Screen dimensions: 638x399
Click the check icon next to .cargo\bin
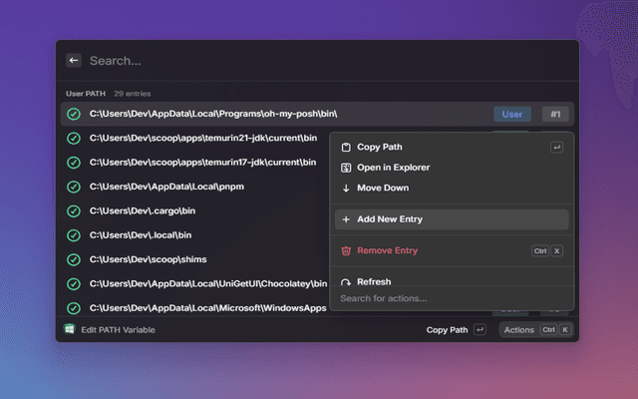pyautogui.click(x=74, y=210)
